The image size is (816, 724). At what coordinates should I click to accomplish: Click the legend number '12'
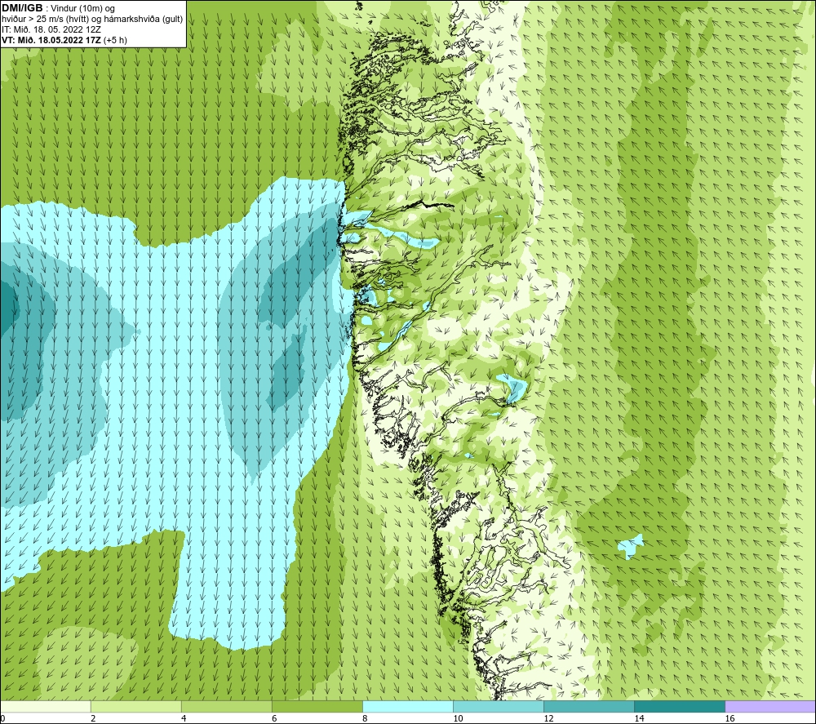(x=548, y=719)
